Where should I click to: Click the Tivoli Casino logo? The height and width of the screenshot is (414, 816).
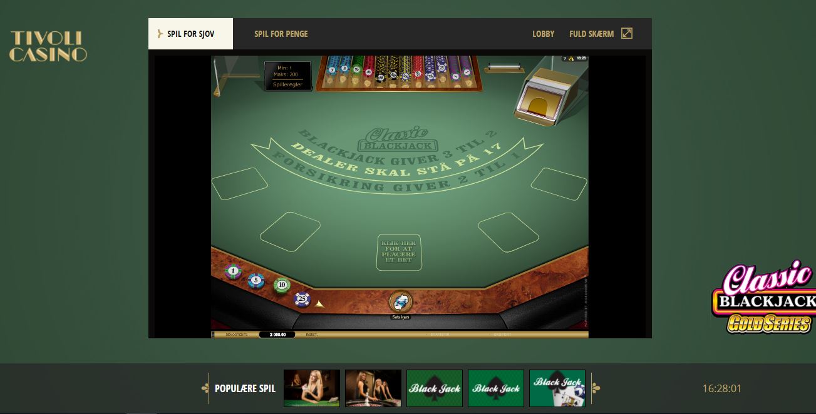(48, 46)
